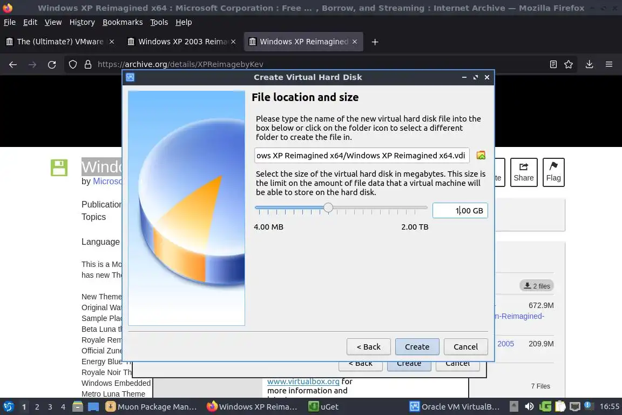
Task: Switch to Firefox Windows XP Reimagined taskbar entry
Action: [x=252, y=407]
